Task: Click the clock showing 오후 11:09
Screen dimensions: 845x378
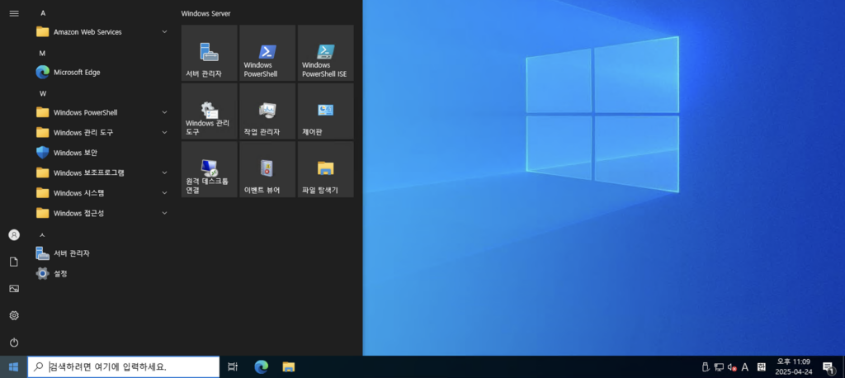Action: [794, 367]
